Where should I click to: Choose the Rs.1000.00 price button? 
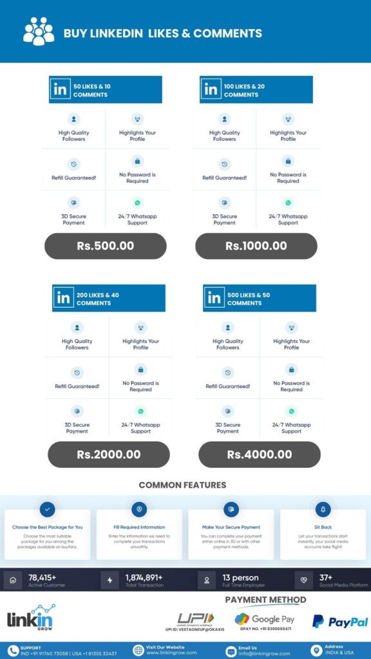click(256, 246)
